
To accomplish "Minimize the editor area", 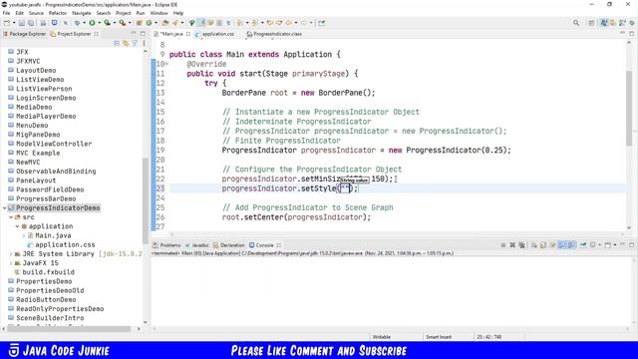I will pos(622,33).
